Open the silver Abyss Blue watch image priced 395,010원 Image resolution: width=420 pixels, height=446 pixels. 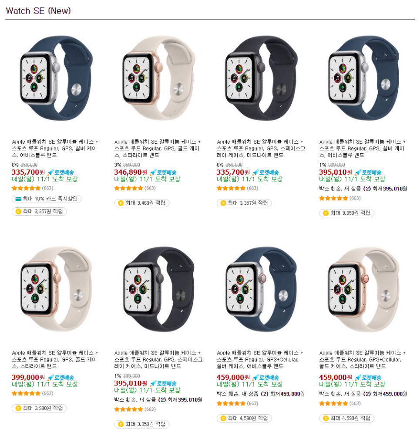point(363,78)
